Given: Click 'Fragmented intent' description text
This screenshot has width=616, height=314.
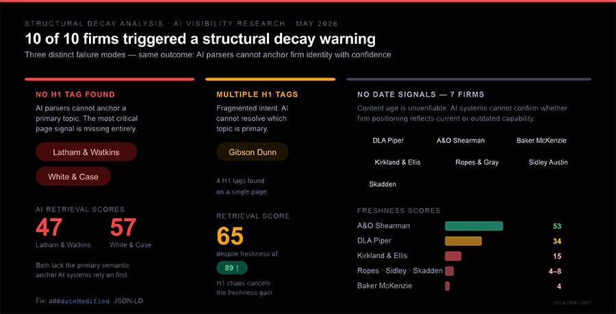Looking at the screenshot, I should tap(252, 118).
